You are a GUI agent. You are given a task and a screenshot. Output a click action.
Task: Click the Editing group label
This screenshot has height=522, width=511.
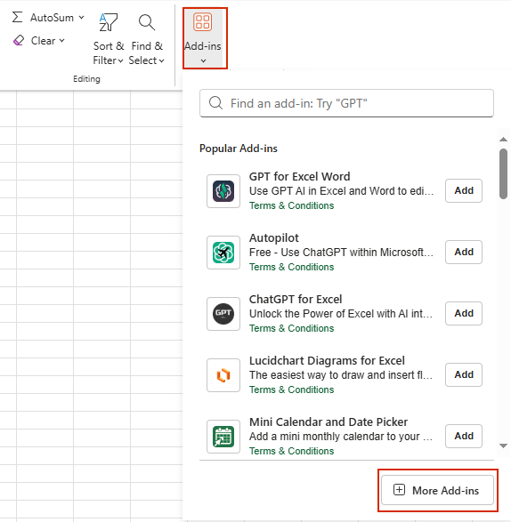pyautogui.click(x=86, y=79)
